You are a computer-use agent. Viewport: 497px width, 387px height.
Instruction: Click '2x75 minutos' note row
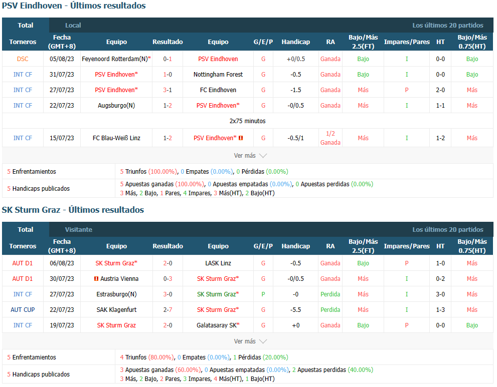(248, 121)
